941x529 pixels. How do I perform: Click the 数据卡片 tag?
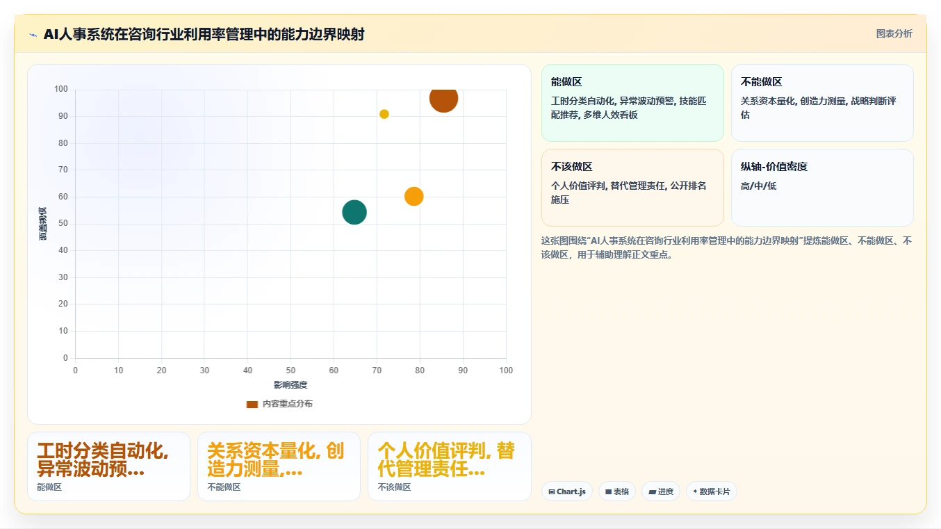[712, 491]
